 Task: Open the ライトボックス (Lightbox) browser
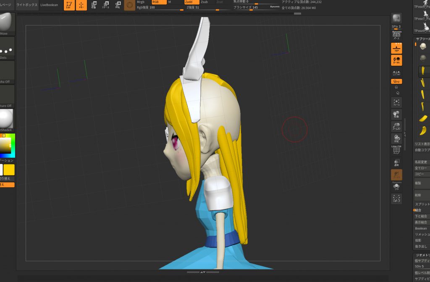27,5
